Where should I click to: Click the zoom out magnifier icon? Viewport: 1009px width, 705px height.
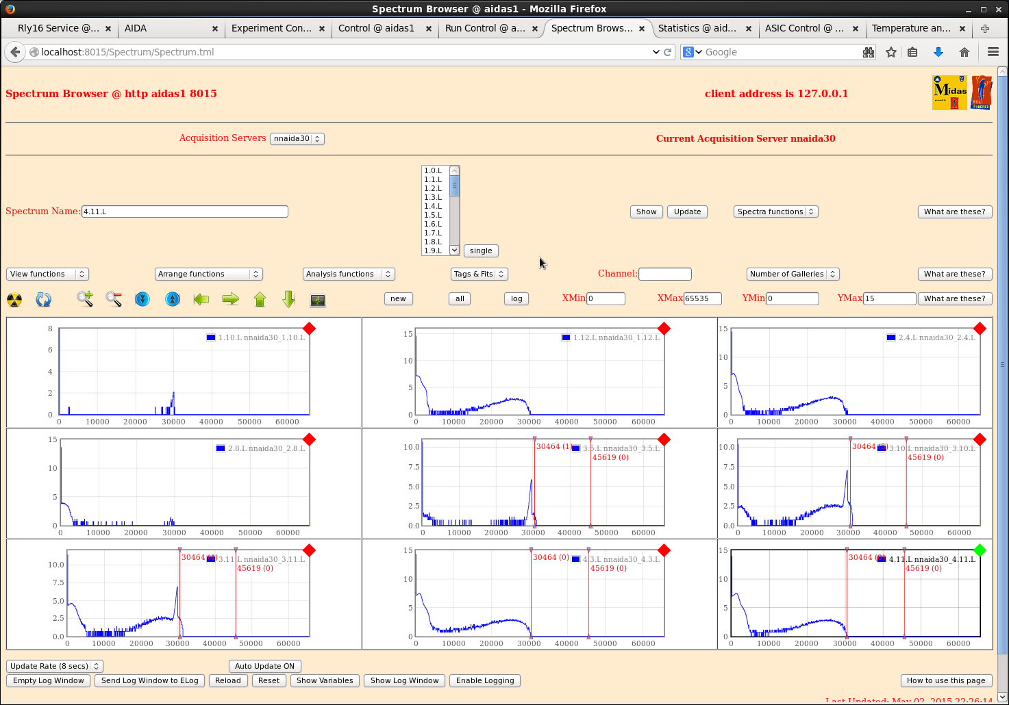[x=114, y=299]
